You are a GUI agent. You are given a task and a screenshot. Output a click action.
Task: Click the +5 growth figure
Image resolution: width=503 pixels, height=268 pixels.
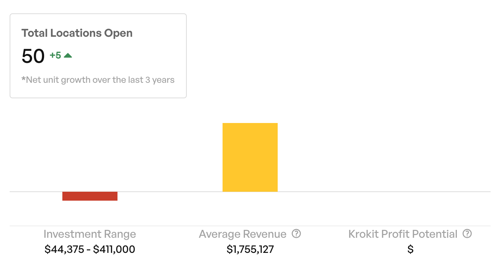pyautogui.click(x=55, y=55)
